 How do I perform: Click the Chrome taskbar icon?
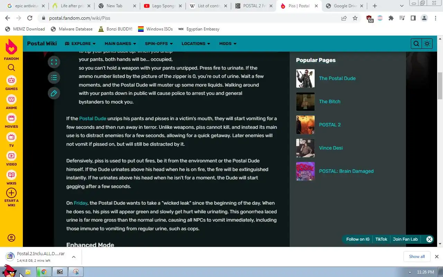click(44, 272)
